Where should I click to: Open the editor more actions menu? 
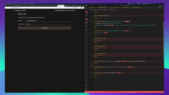(162, 7)
